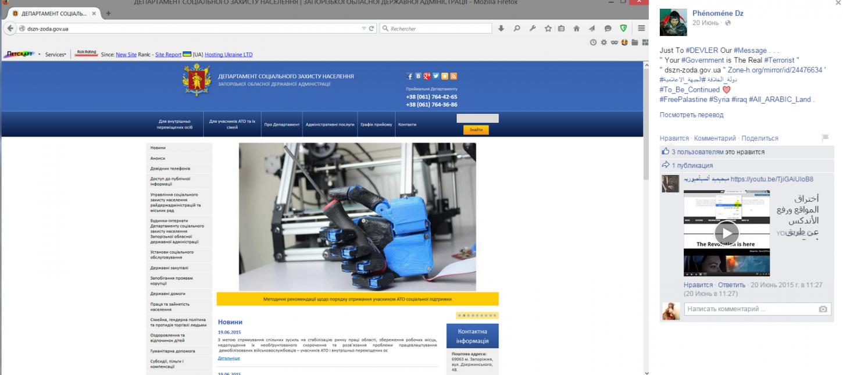Click the department coat of arms logo

pyautogui.click(x=197, y=80)
